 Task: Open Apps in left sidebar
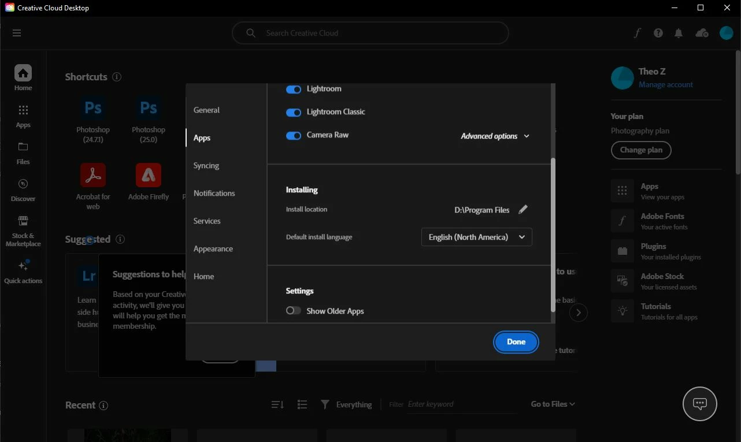23,116
